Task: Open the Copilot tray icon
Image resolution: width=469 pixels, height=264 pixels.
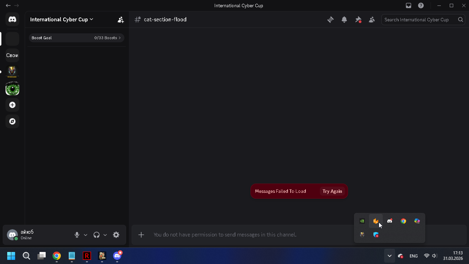Action: point(417,221)
